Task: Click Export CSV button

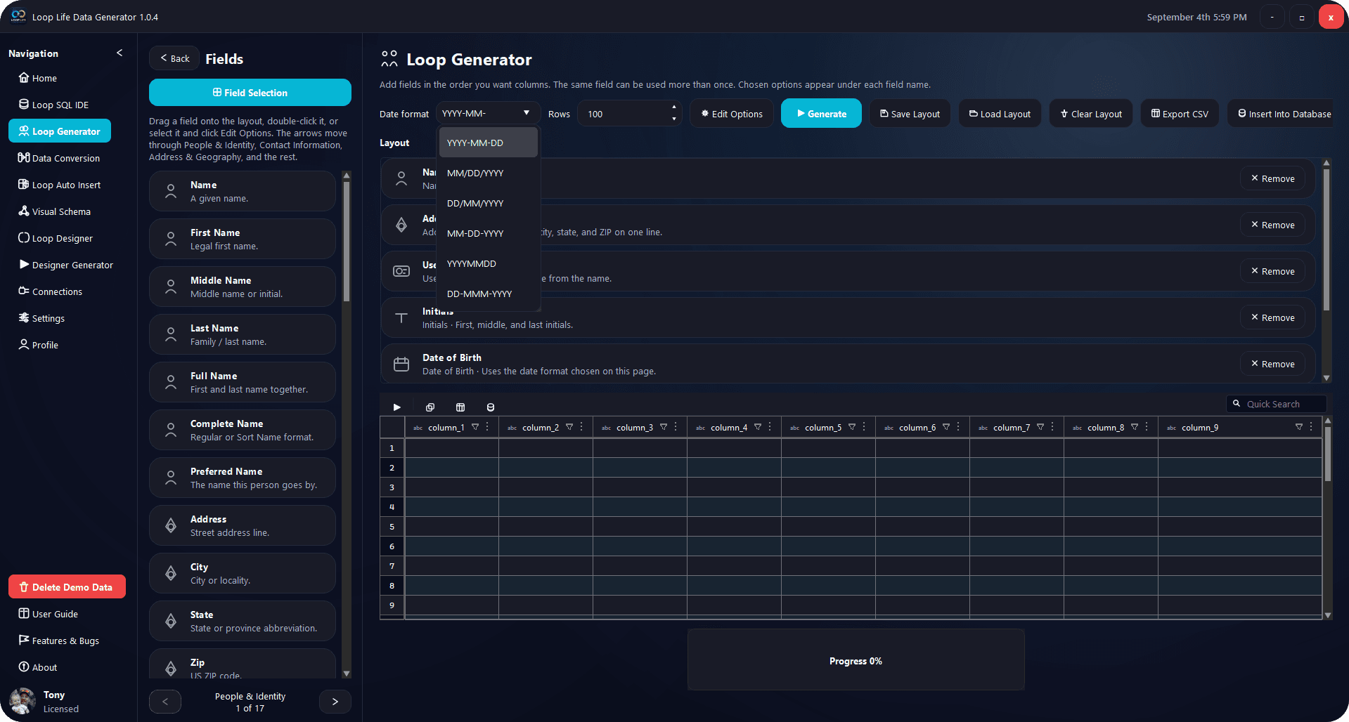Action: [x=1180, y=113]
